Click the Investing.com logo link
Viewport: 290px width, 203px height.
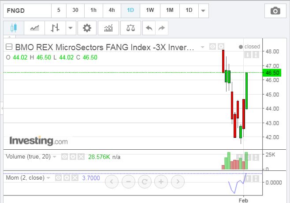(38, 141)
